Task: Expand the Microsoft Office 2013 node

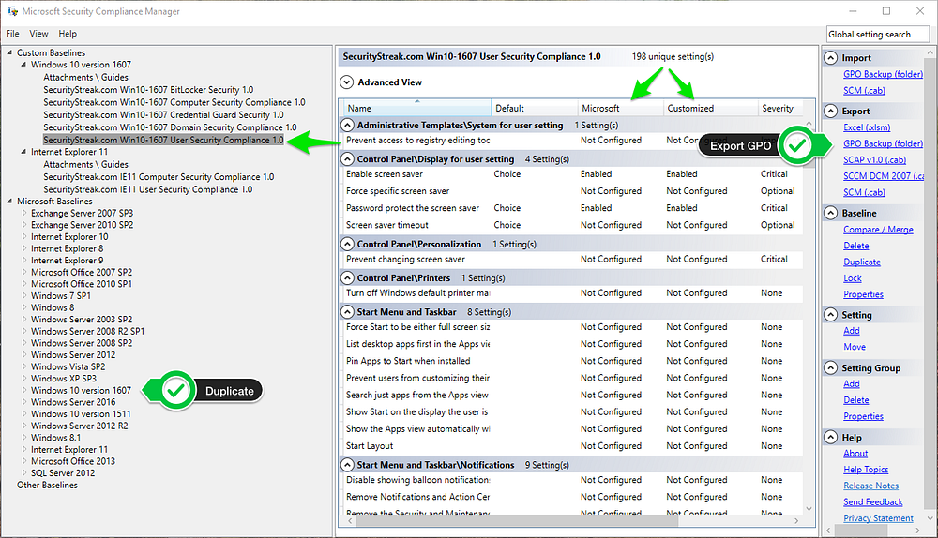Action: pos(24,461)
